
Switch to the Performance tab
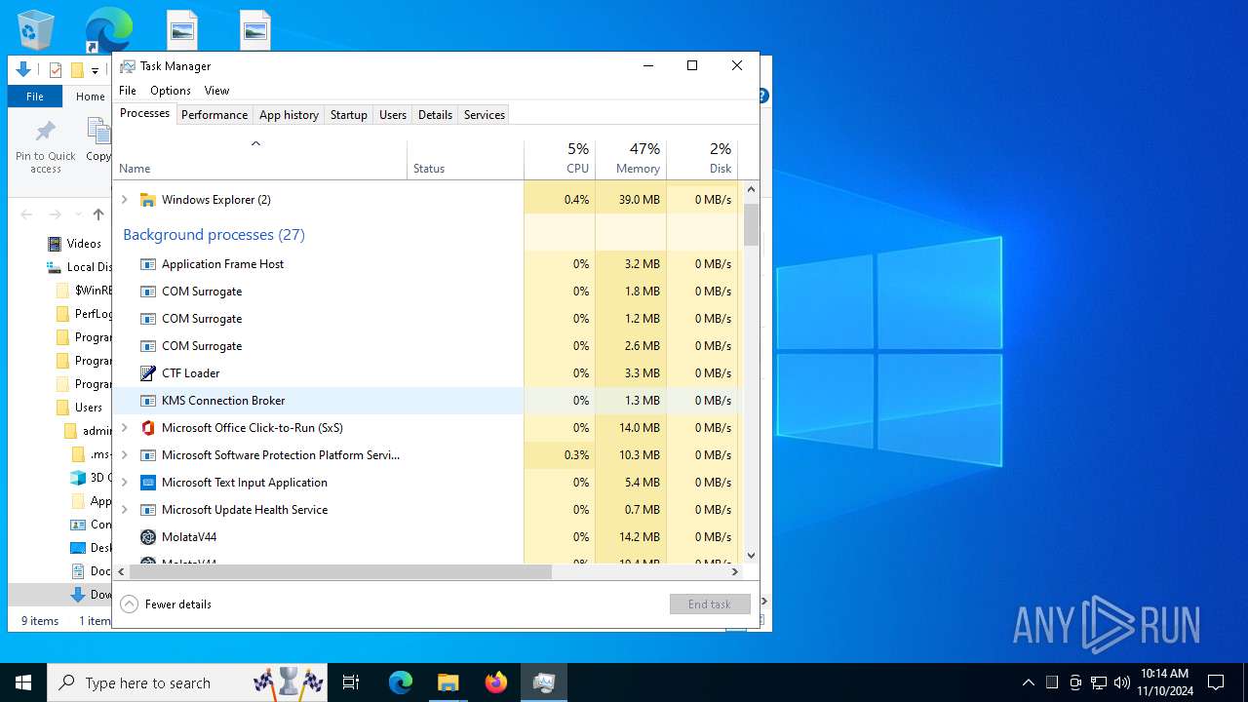tap(214, 115)
